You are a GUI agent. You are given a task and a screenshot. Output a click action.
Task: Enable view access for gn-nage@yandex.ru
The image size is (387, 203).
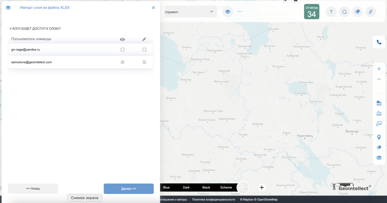[x=122, y=49]
